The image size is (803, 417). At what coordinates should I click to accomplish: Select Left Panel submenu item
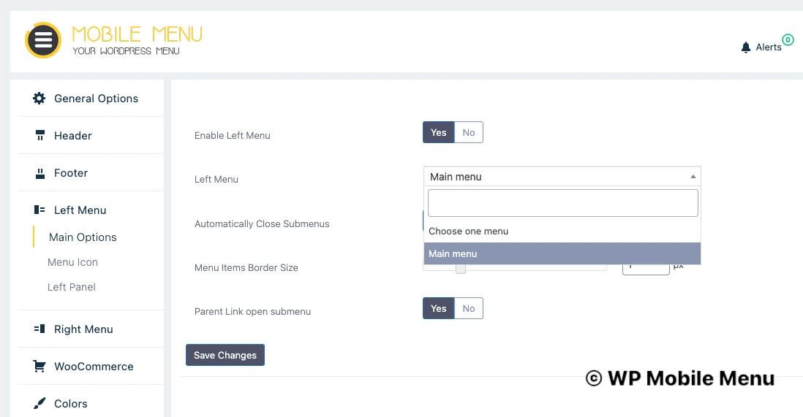click(72, 287)
